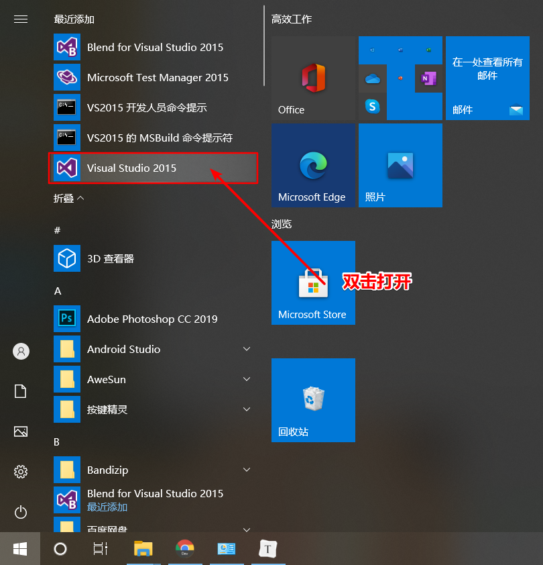Click the Start menu app list scrollbar
Viewport: 543px width, 565px height.
coord(264,46)
